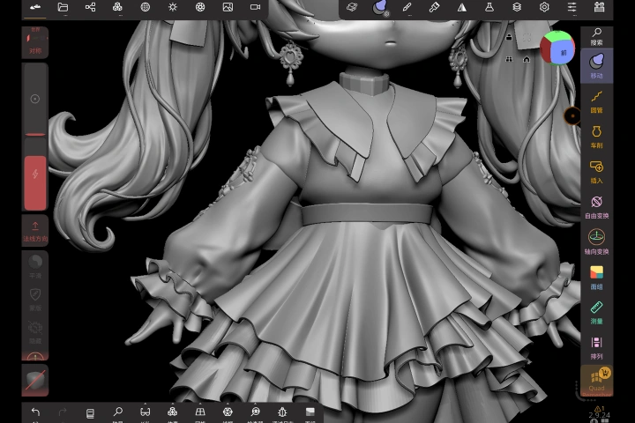Click the version number 2.9.24

click(600, 415)
